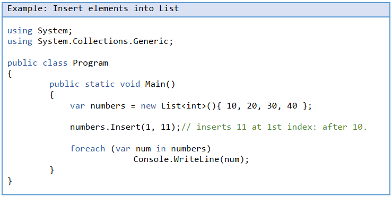Screen dimensions: 392x198
Task: Click the 'public class' keywords
Action: point(38,63)
